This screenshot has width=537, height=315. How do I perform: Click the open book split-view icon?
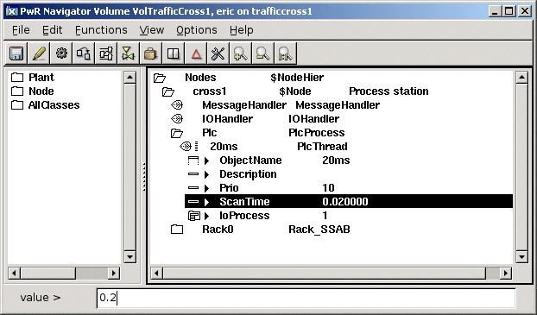click(x=174, y=54)
